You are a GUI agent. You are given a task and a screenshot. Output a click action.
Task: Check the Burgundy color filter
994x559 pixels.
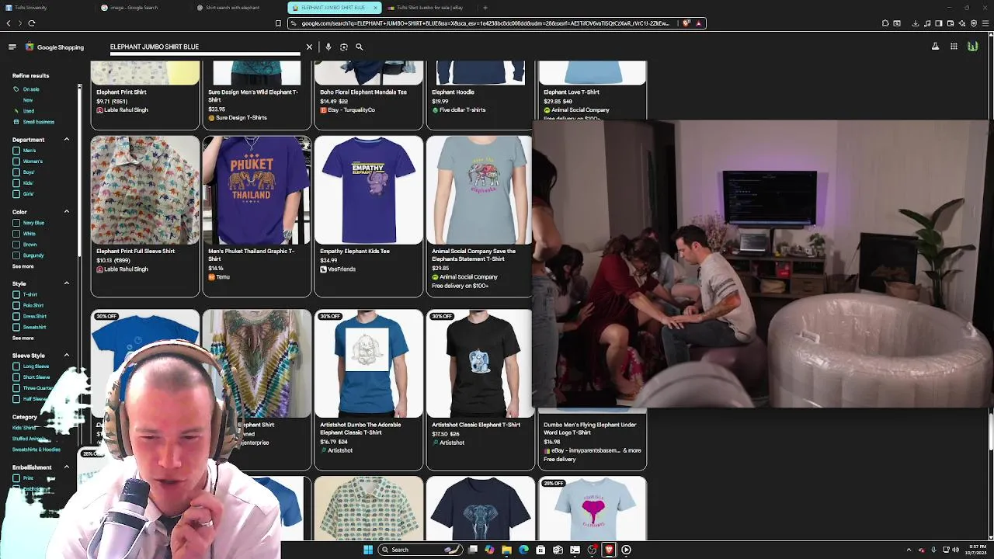coord(16,255)
